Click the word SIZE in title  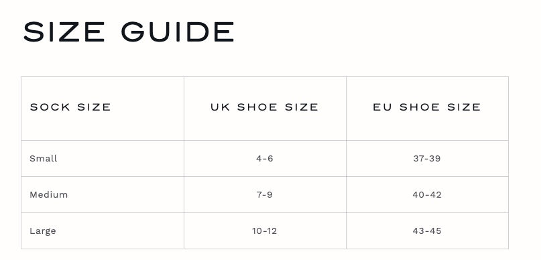coord(64,31)
